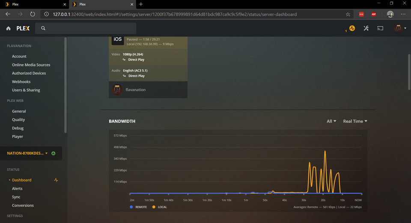Toggle the REMOTE legend entry
Viewport: 411px width, 223px height.
tap(138, 207)
